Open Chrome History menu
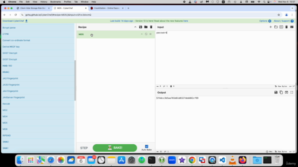Viewport: 298px width, 167px height. click(x=44, y=2)
